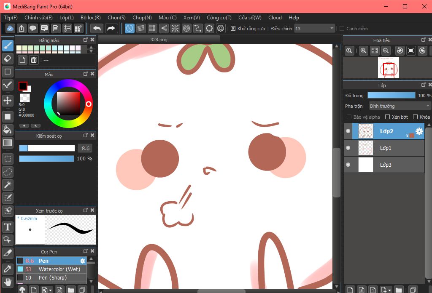Hide the Lớp3 layer

click(348, 165)
